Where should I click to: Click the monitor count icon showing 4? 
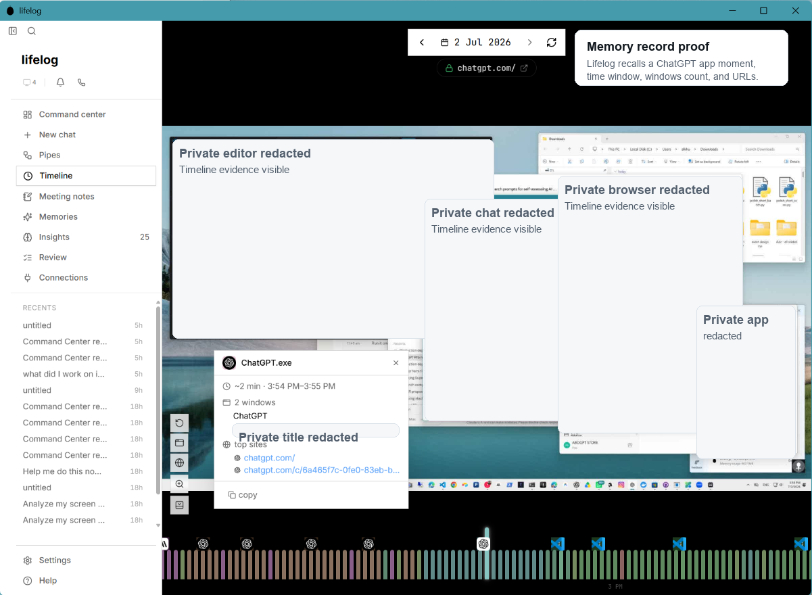(30, 82)
